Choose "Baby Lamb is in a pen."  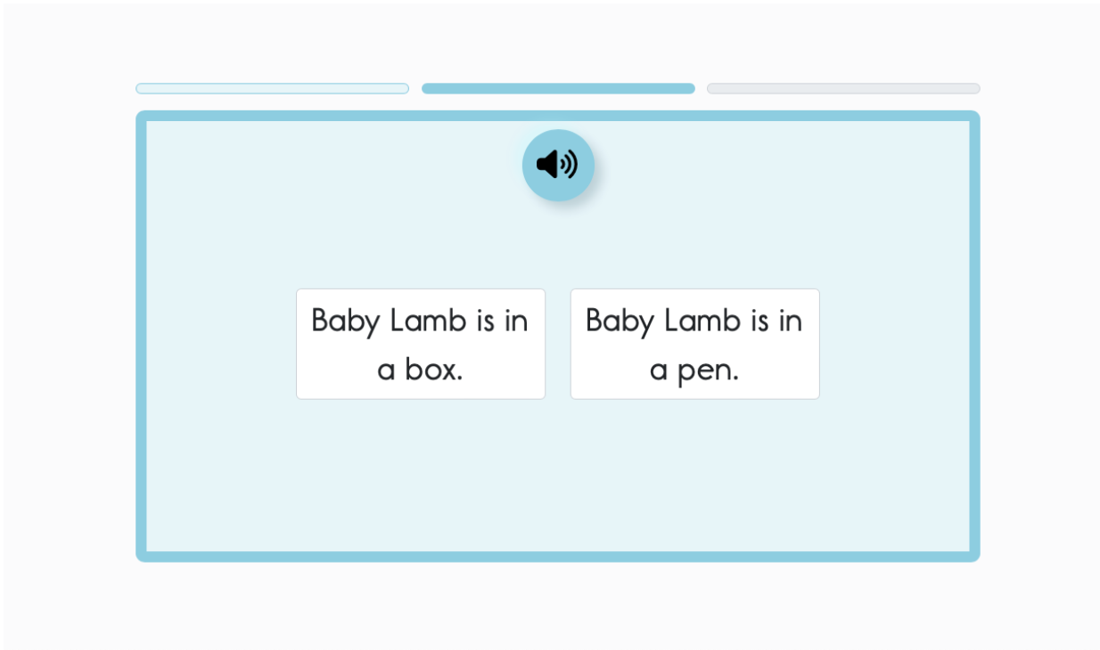click(x=695, y=344)
